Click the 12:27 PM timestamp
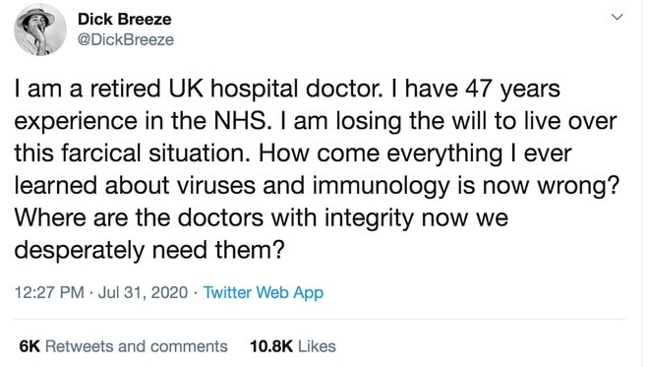This screenshot has height=367, width=649. 49,292
